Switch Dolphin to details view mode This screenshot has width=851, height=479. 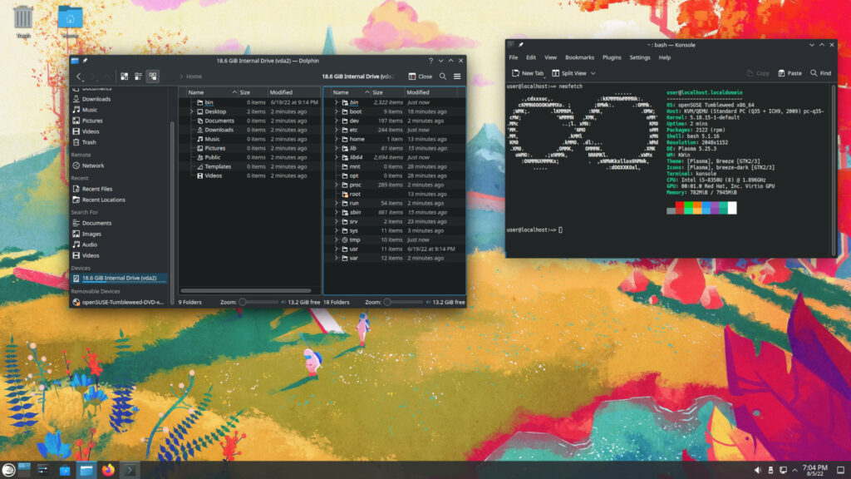152,76
